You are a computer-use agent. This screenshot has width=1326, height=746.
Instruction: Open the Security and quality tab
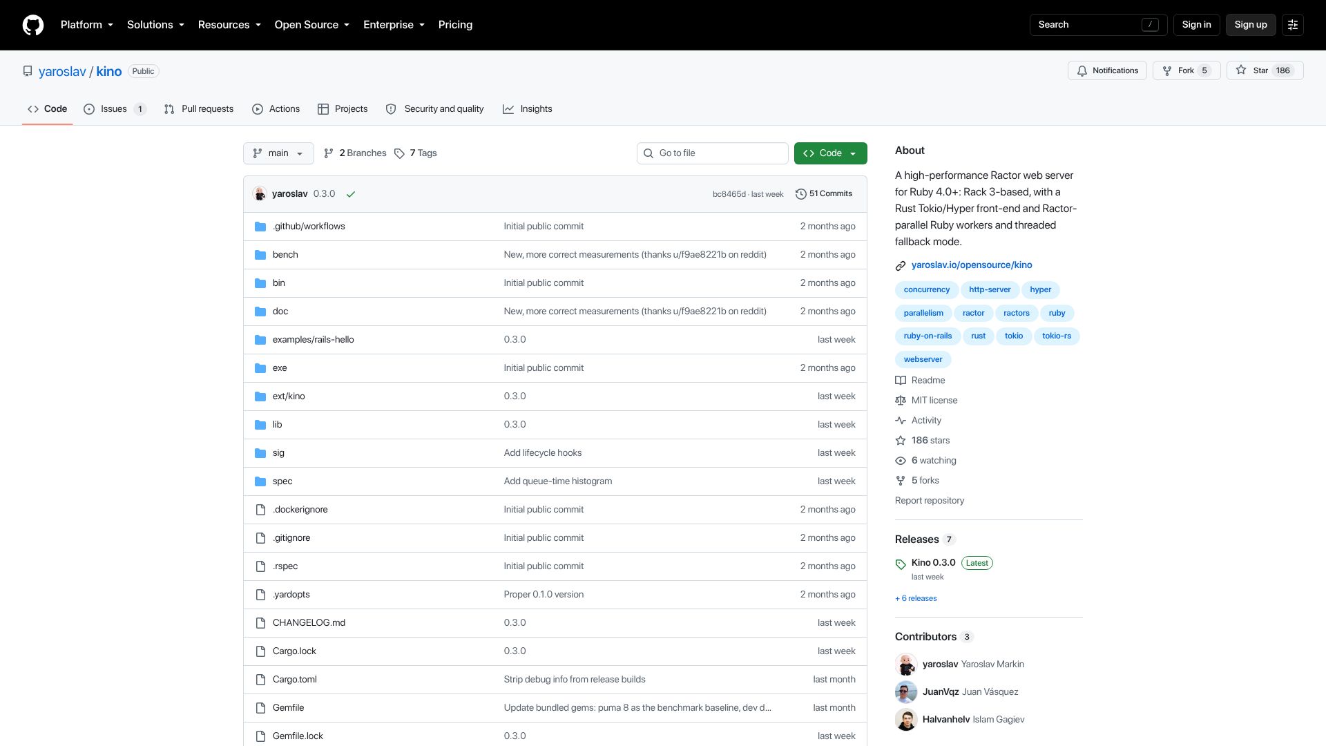(x=434, y=109)
